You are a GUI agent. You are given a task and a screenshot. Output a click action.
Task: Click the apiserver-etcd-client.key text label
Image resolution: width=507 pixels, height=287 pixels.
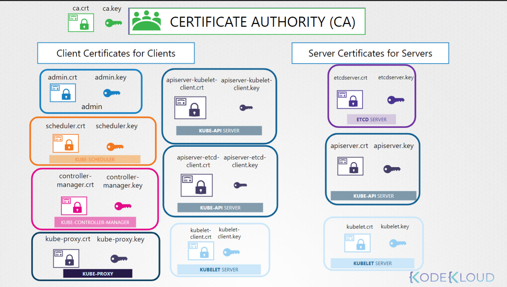(245, 162)
